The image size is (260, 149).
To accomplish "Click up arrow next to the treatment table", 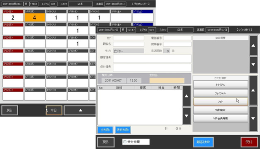I will click(187, 96).
